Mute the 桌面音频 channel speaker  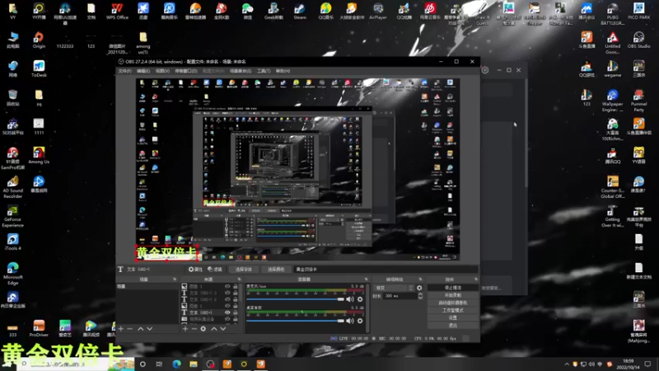(x=349, y=321)
